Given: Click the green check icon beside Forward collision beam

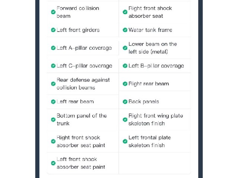Looking at the screenshot, I should pos(53,12).
